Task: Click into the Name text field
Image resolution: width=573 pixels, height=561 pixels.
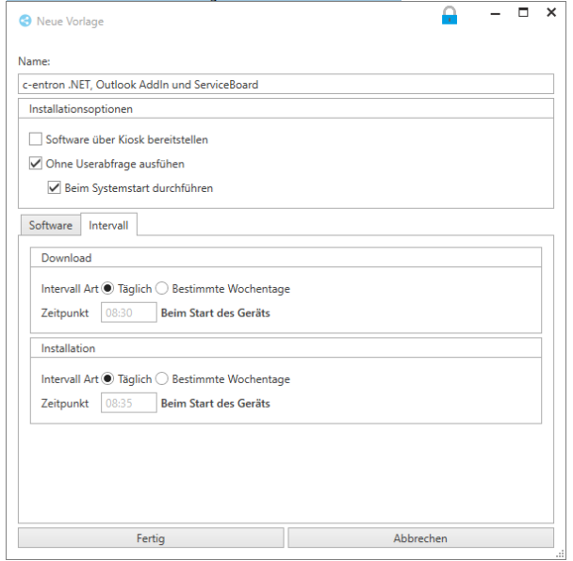Action: tap(286, 84)
